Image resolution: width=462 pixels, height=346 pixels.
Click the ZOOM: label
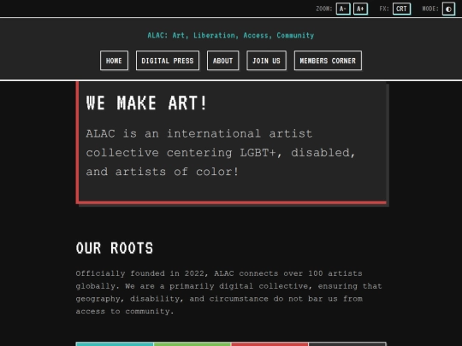pyautogui.click(x=324, y=9)
